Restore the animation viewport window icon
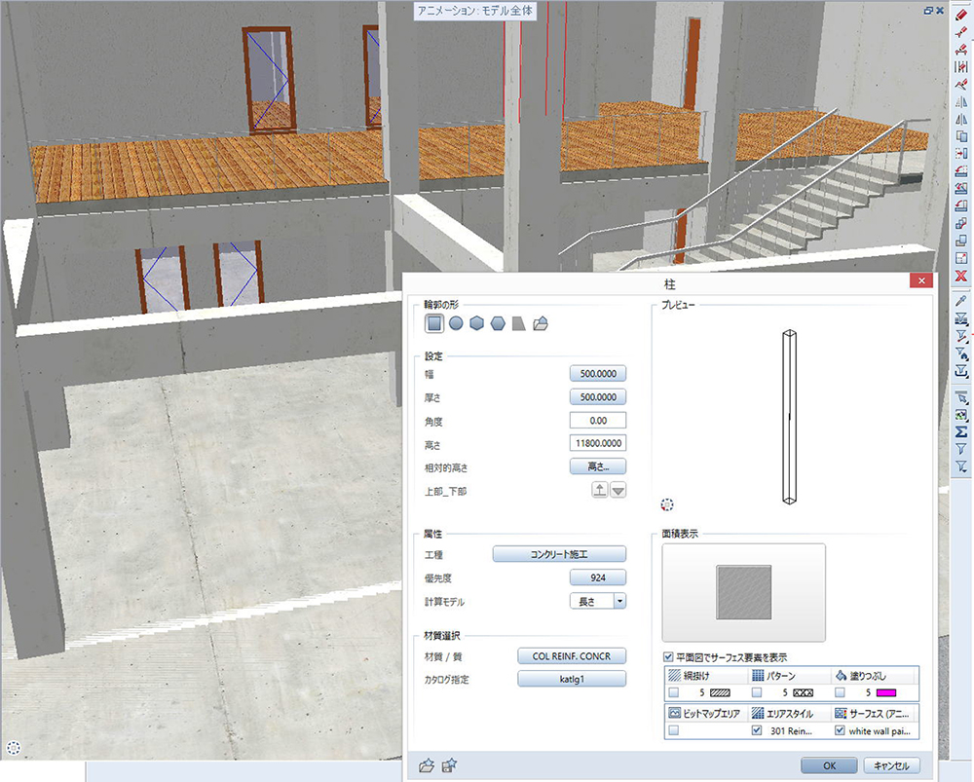Screen dimensions: 974x782 click(x=928, y=11)
